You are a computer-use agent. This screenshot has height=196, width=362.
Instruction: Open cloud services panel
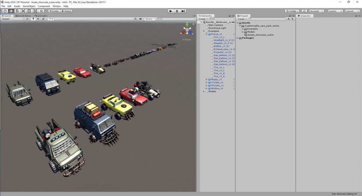[x=304, y=11]
